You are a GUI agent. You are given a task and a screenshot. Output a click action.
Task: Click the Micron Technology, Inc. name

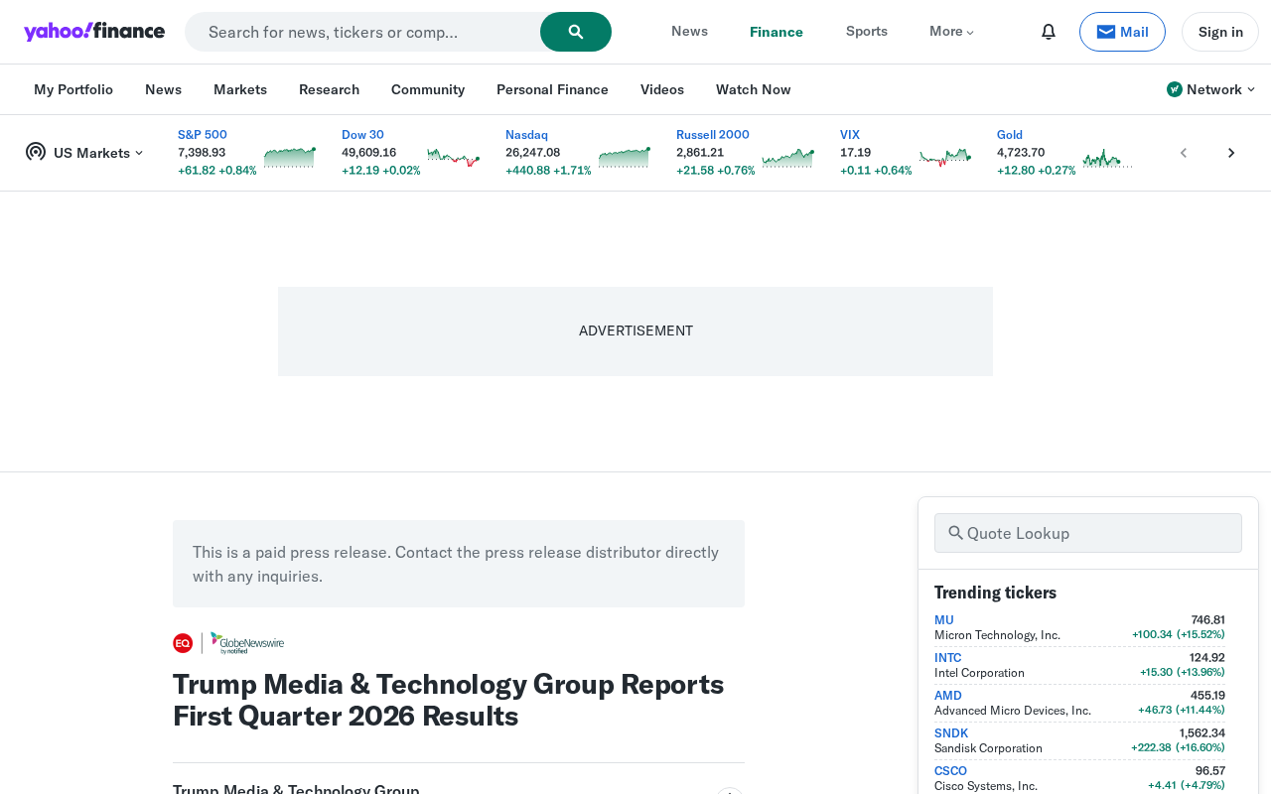coord(997,635)
